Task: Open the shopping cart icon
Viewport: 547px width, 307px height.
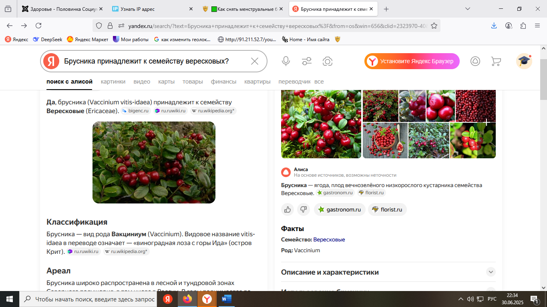Action: (x=496, y=61)
